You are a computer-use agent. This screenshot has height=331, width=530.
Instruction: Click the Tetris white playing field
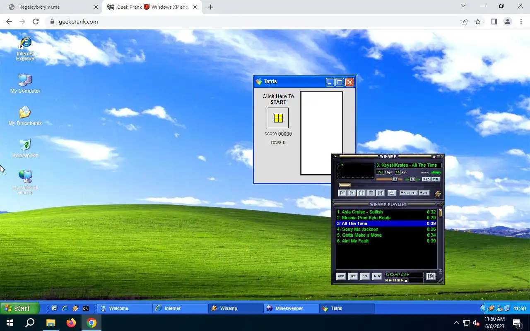[322, 133]
